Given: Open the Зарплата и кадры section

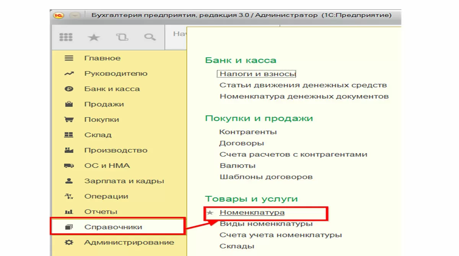Looking at the screenshot, I should click(x=124, y=181).
